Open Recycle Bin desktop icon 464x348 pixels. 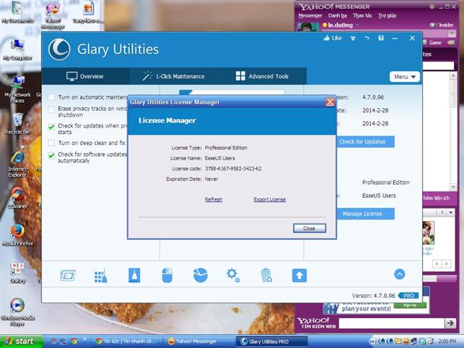[17, 124]
